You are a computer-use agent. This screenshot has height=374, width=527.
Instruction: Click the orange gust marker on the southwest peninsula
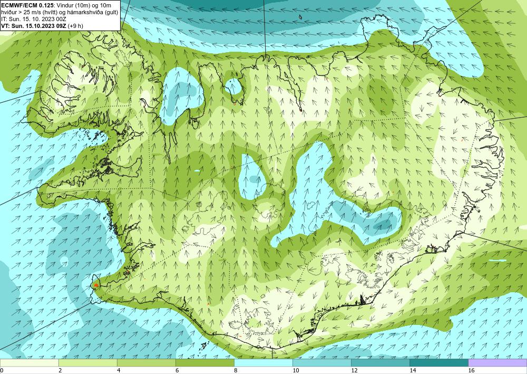pyautogui.click(x=96, y=285)
